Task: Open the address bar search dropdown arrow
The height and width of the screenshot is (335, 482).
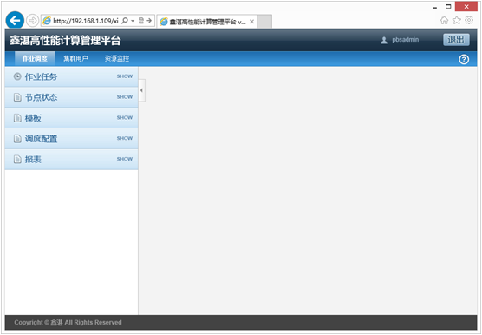Action: [x=133, y=21]
